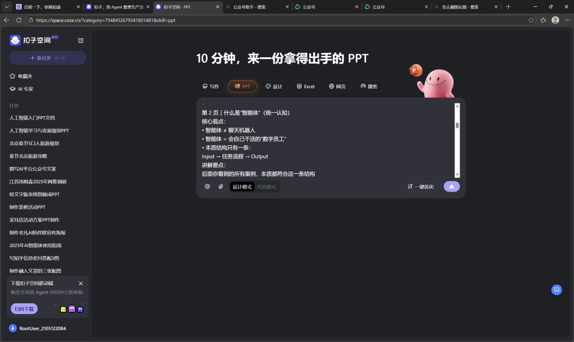This screenshot has height=342, width=574.
Task: Select the 网页 skill tab
Action: click(x=337, y=86)
